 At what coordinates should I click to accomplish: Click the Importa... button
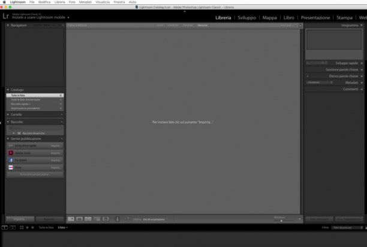pyautogui.click(x=20, y=219)
